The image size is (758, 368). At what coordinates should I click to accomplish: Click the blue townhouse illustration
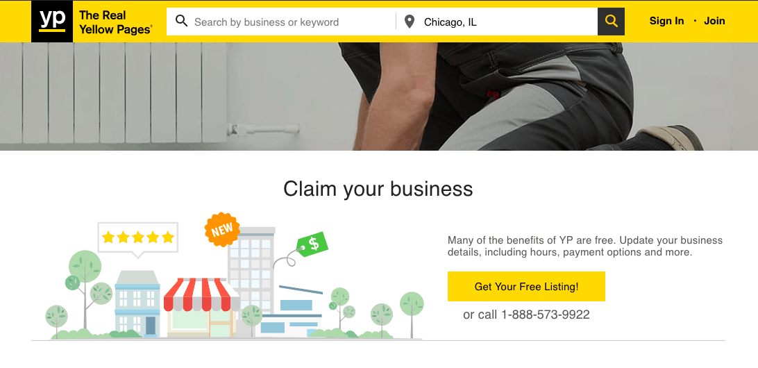click(137, 303)
